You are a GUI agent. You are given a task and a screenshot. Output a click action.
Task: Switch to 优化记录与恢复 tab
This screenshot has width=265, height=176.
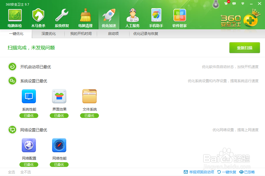coord(146,34)
